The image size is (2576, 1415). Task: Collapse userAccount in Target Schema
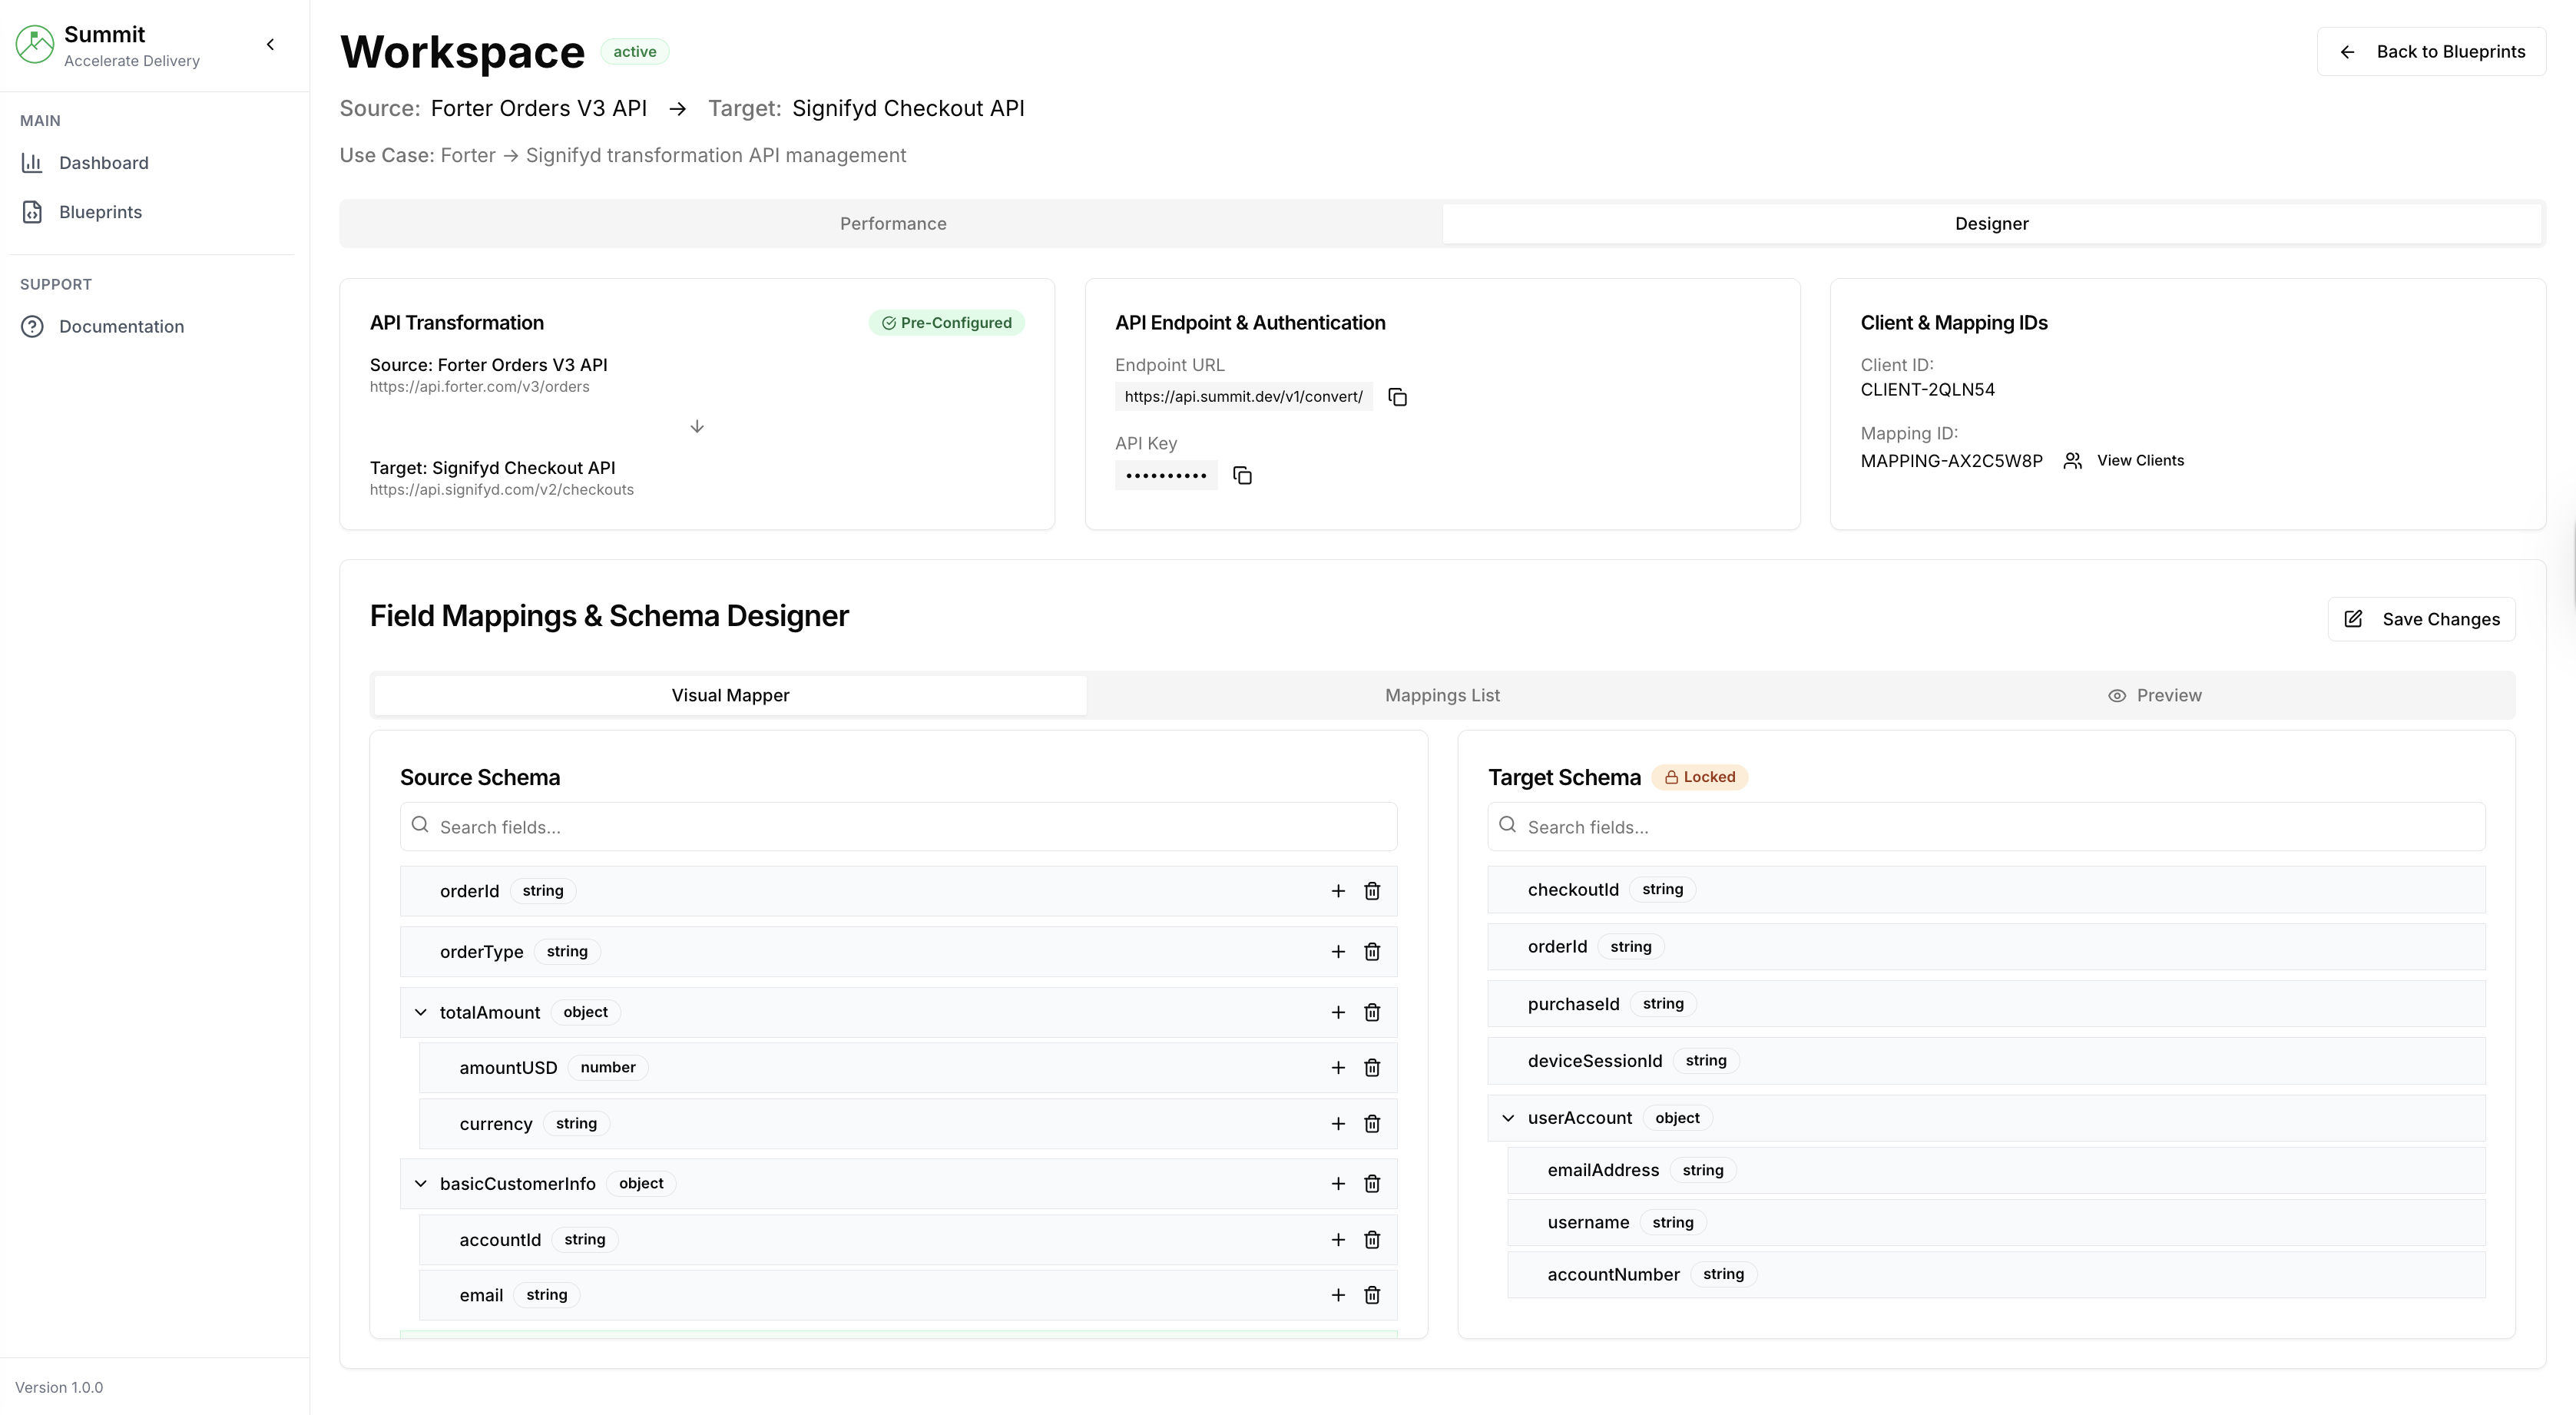(x=1508, y=1118)
